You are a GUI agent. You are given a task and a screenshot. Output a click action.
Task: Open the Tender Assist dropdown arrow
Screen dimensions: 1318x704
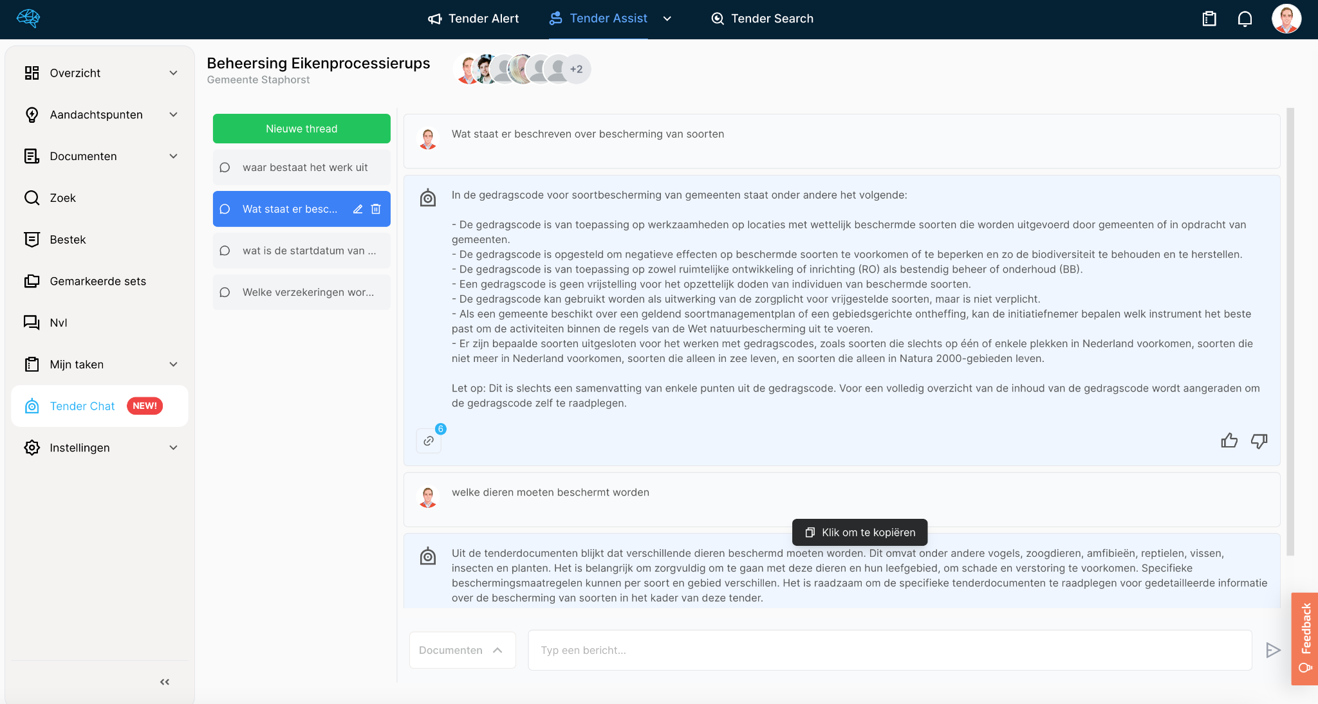click(x=667, y=19)
